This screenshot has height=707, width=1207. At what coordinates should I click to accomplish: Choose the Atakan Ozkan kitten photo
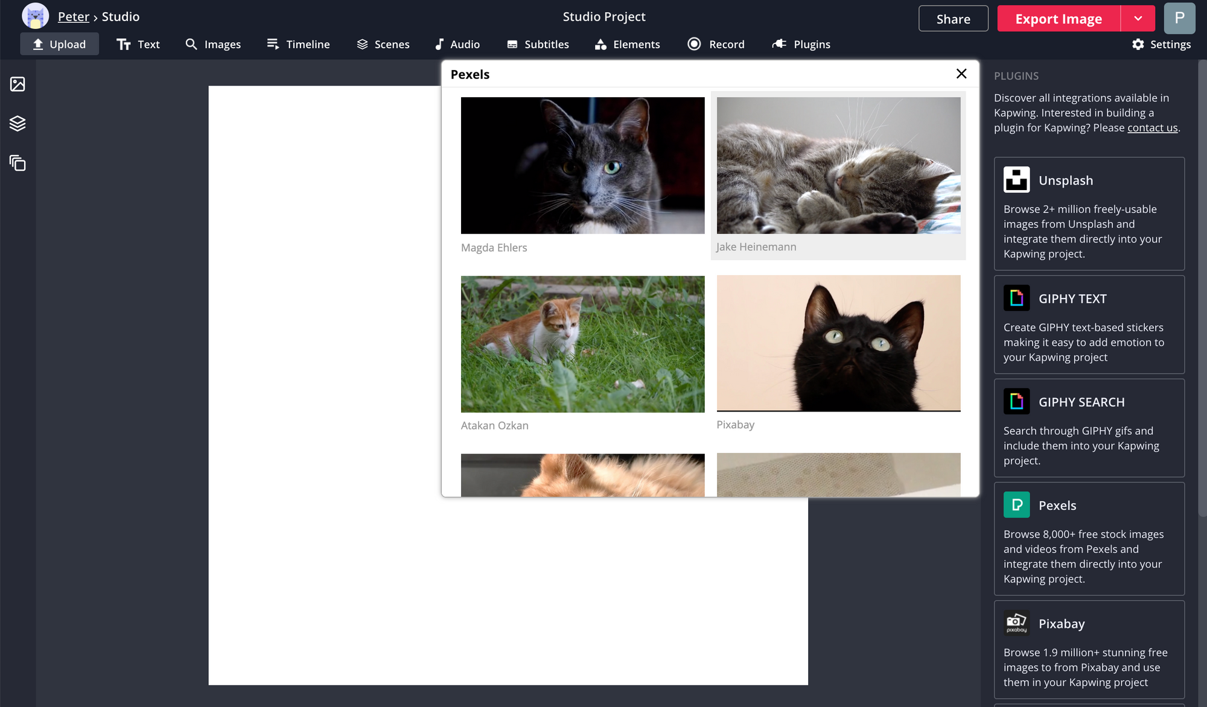coord(582,344)
